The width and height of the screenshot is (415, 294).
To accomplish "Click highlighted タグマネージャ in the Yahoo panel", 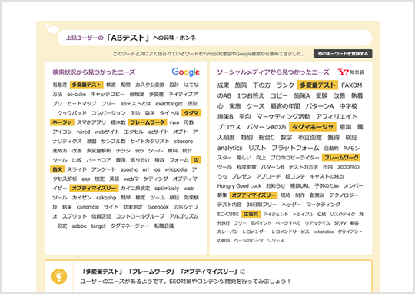I will click(x=313, y=127).
